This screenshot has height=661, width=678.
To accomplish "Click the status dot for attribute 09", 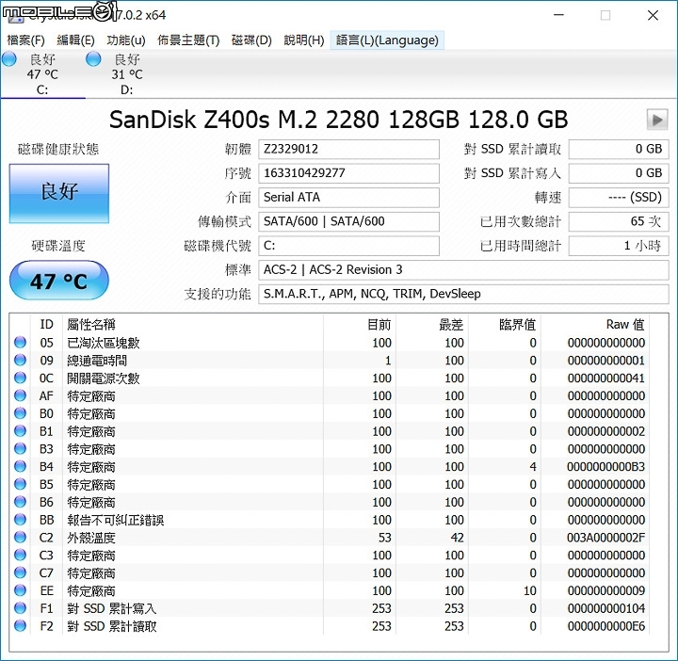I will coord(20,360).
